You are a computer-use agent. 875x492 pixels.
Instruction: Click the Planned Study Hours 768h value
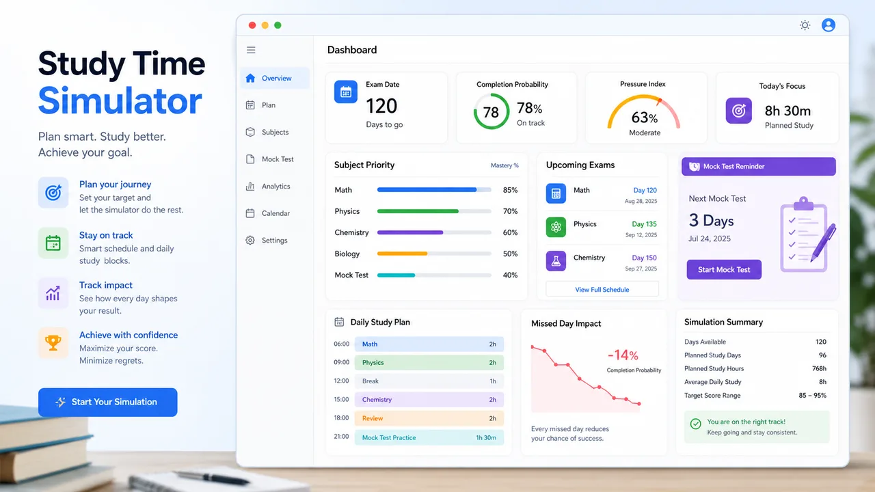point(818,369)
